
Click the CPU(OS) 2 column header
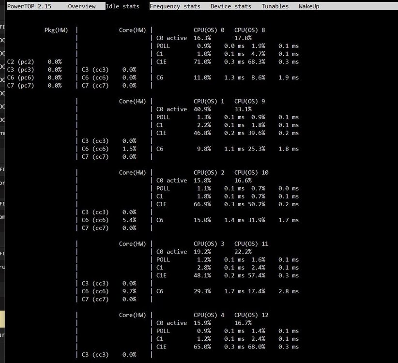pyautogui.click(x=209, y=173)
